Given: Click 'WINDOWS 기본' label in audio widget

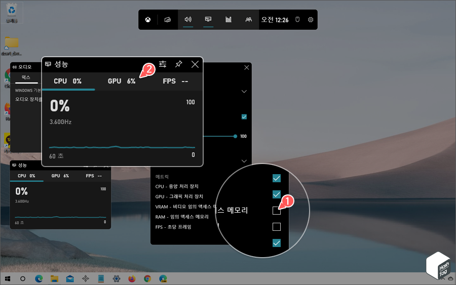Looking at the screenshot, I should click(x=28, y=90).
